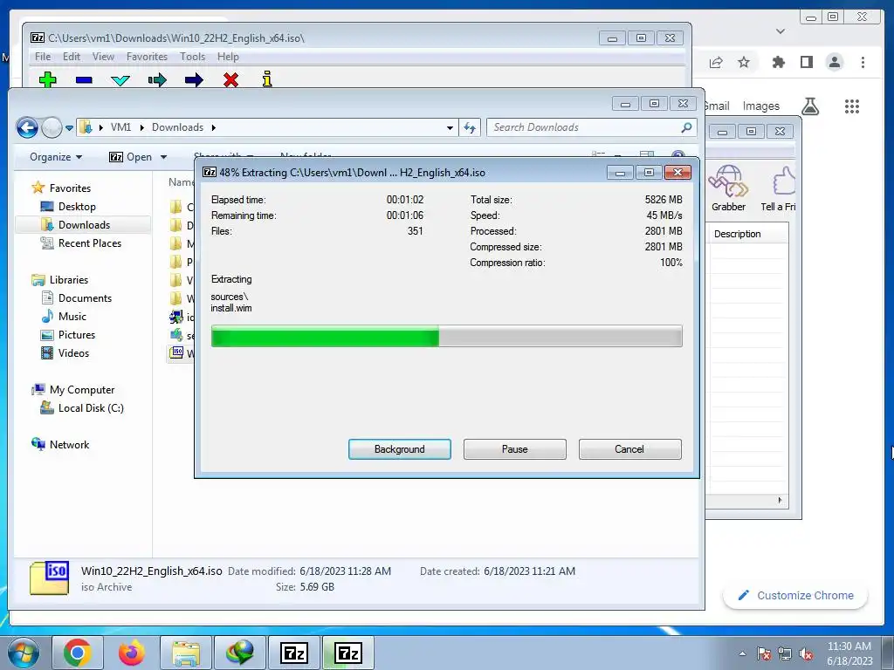Viewport: 894px width, 670px height.
Task: Click the Images link in Chrome
Action: [x=760, y=106]
